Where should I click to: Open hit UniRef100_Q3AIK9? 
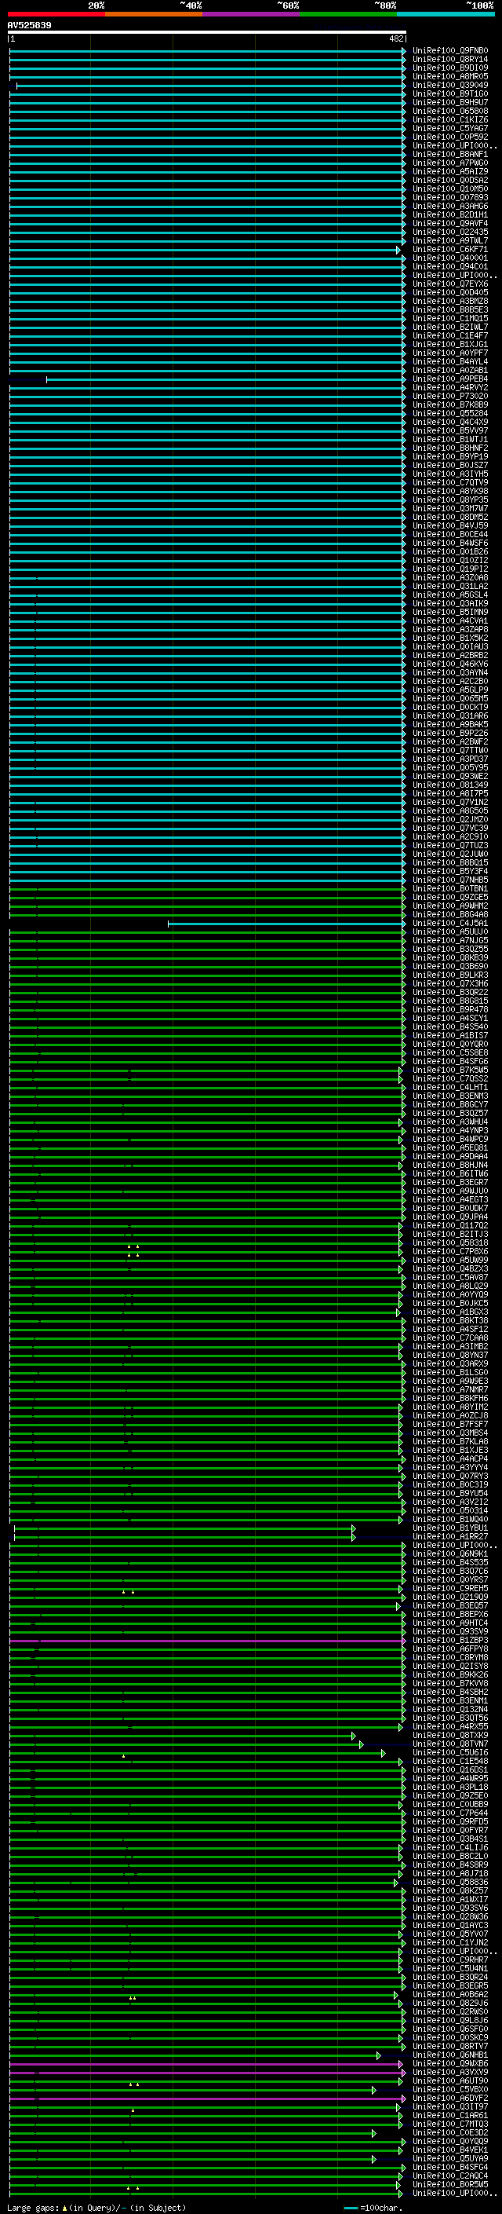coord(449,603)
